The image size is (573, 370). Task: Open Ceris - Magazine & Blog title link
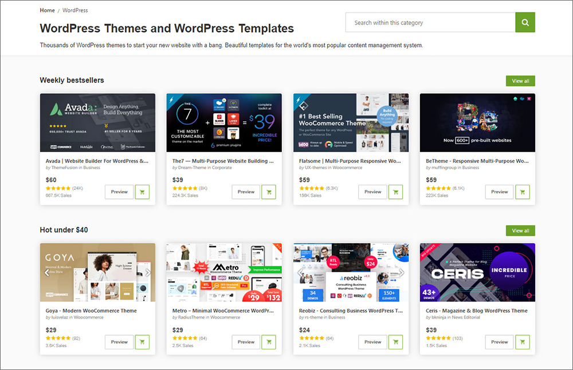pos(477,311)
